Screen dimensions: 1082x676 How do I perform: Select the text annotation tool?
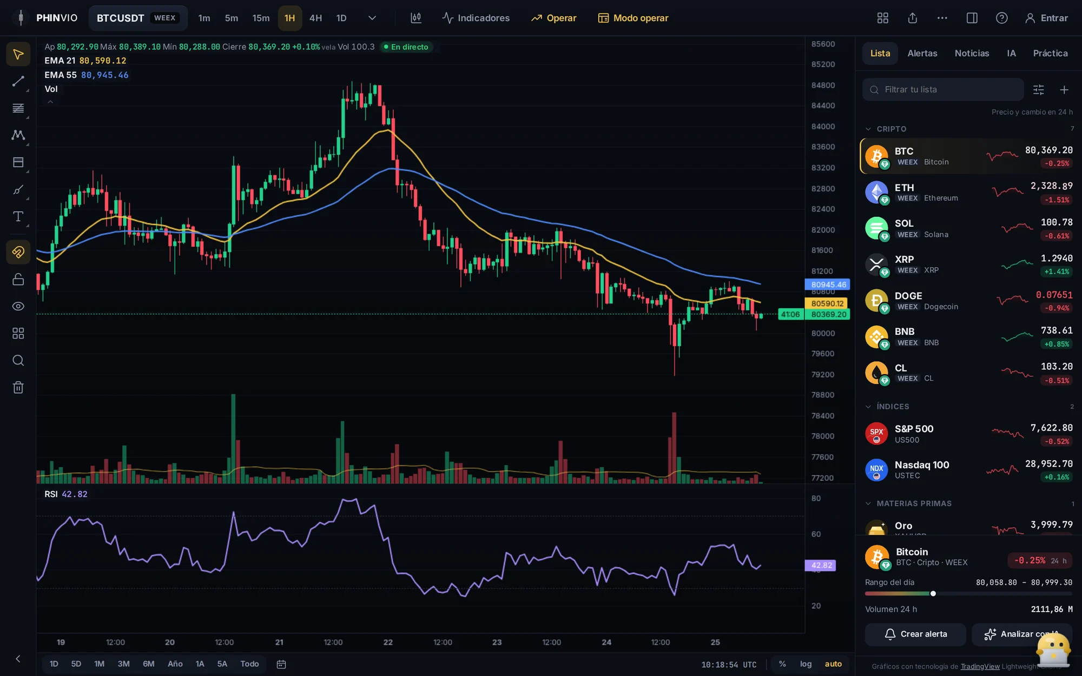coord(18,217)
